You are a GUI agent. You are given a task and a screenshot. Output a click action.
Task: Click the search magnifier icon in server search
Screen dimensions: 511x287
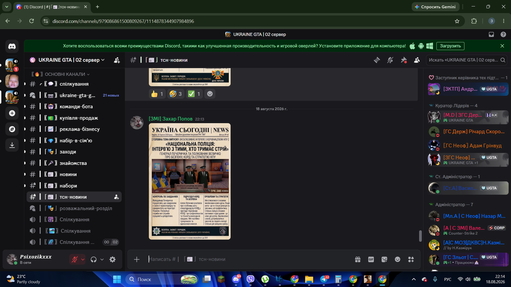pos(503,60)
